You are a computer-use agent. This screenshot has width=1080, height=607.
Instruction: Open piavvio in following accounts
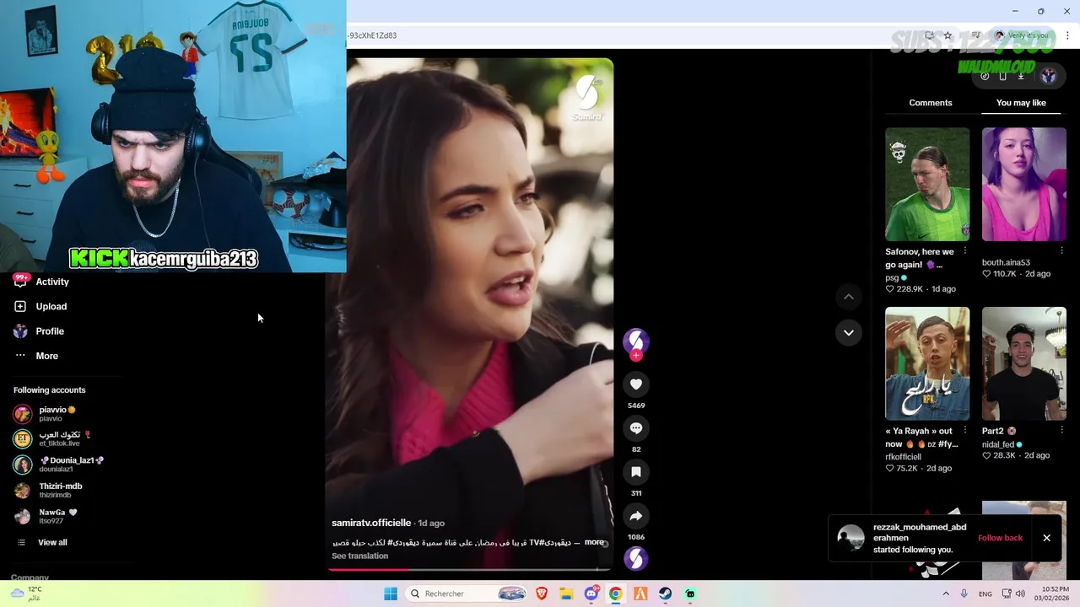click(x=47, y=413)
